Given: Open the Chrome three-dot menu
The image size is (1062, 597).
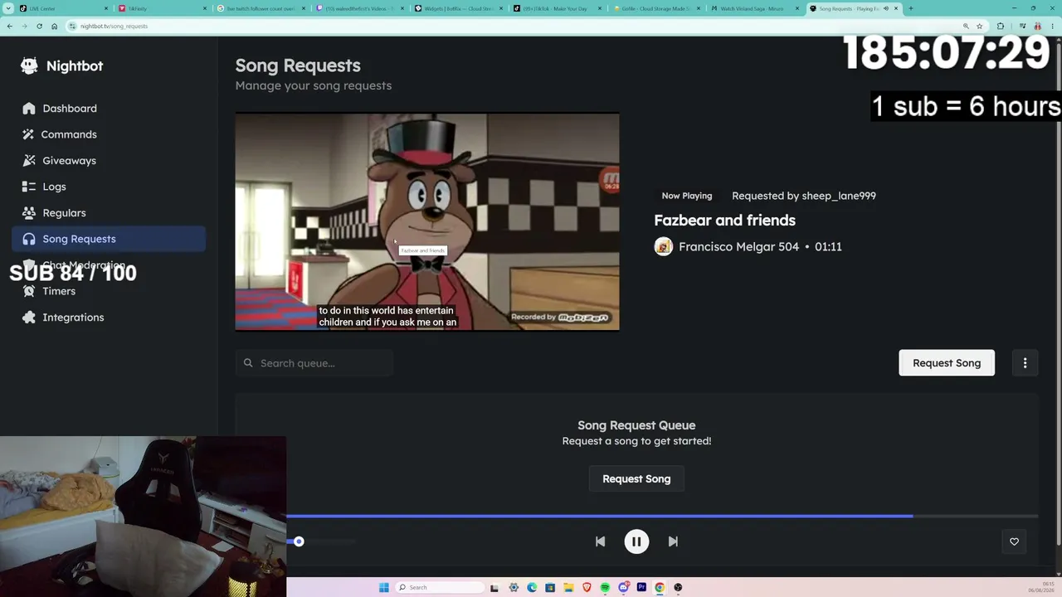Looking at the screenshot, I should pos(1051,26).
